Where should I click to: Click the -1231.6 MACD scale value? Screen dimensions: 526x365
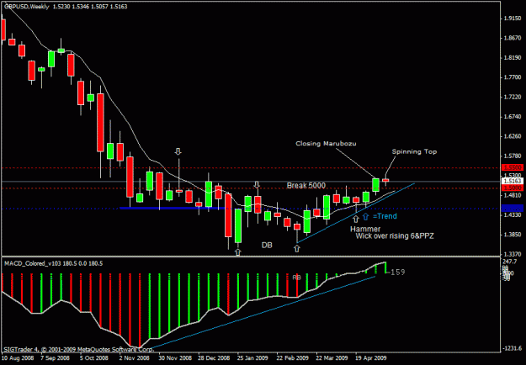point(512,348)
